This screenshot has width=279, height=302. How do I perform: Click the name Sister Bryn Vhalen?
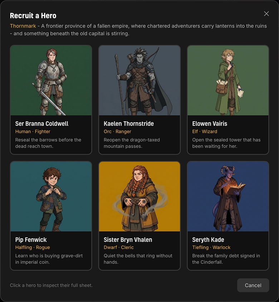point(128,240)
